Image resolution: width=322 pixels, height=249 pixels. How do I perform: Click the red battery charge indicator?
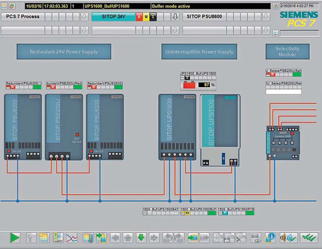point(189,85)
